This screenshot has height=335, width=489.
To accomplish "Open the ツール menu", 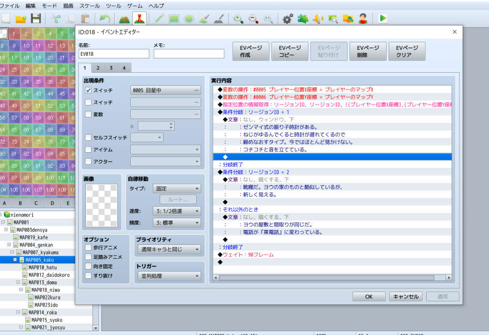I will coord(113,5).
